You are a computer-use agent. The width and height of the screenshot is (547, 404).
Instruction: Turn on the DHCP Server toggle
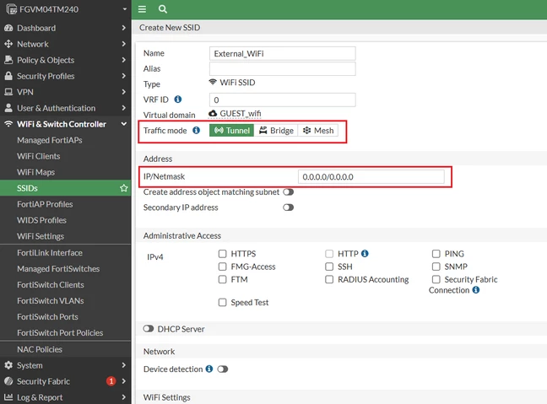click(149, 329)
